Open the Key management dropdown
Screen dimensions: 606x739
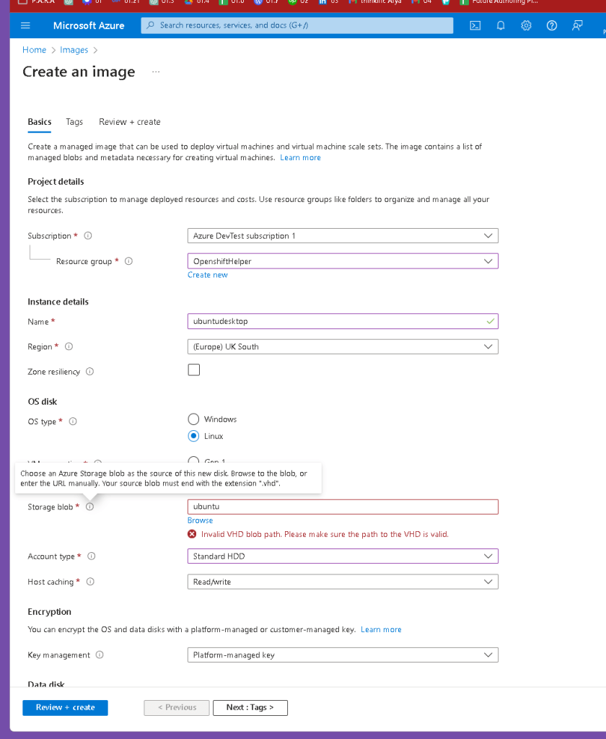coord(343,655)
